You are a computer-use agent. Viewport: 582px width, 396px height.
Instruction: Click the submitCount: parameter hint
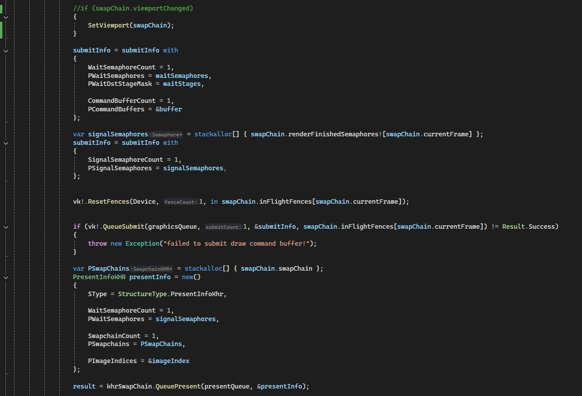[x=223, y=227]
